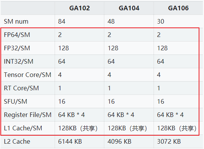Click the 6144 KB L2 Cache cell

pyautogui.click(x=70, y=141)
